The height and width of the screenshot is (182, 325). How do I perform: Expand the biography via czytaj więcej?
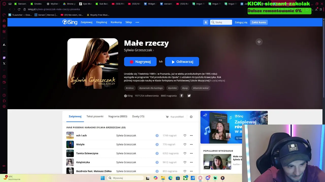coord(218,80)
